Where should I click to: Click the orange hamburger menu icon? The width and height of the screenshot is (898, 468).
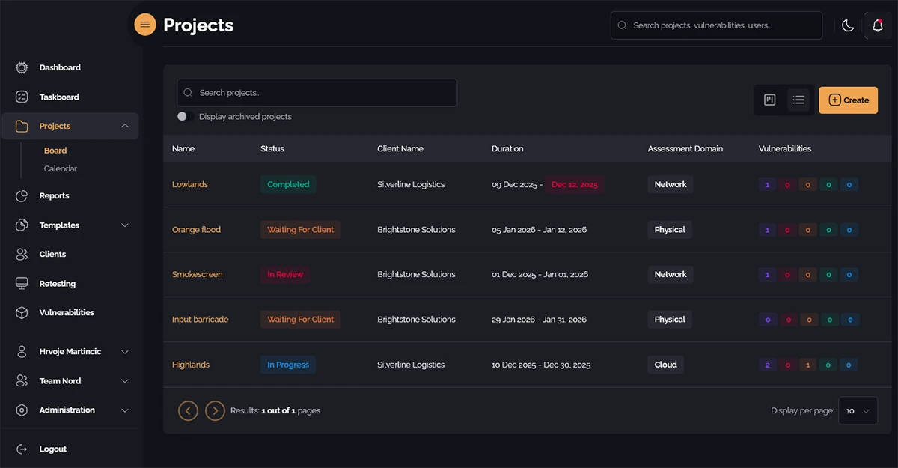(145, 25)
